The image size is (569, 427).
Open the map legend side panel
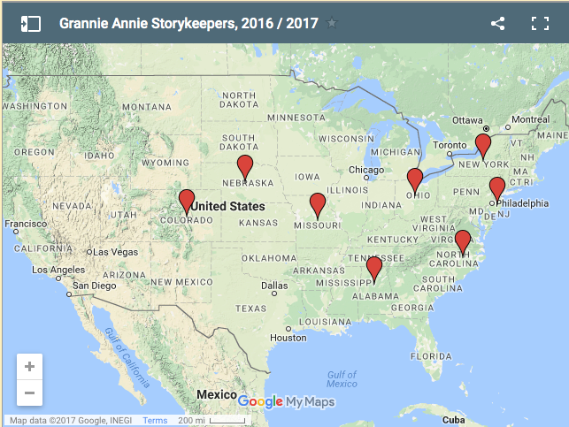click(x=30, y=24)
